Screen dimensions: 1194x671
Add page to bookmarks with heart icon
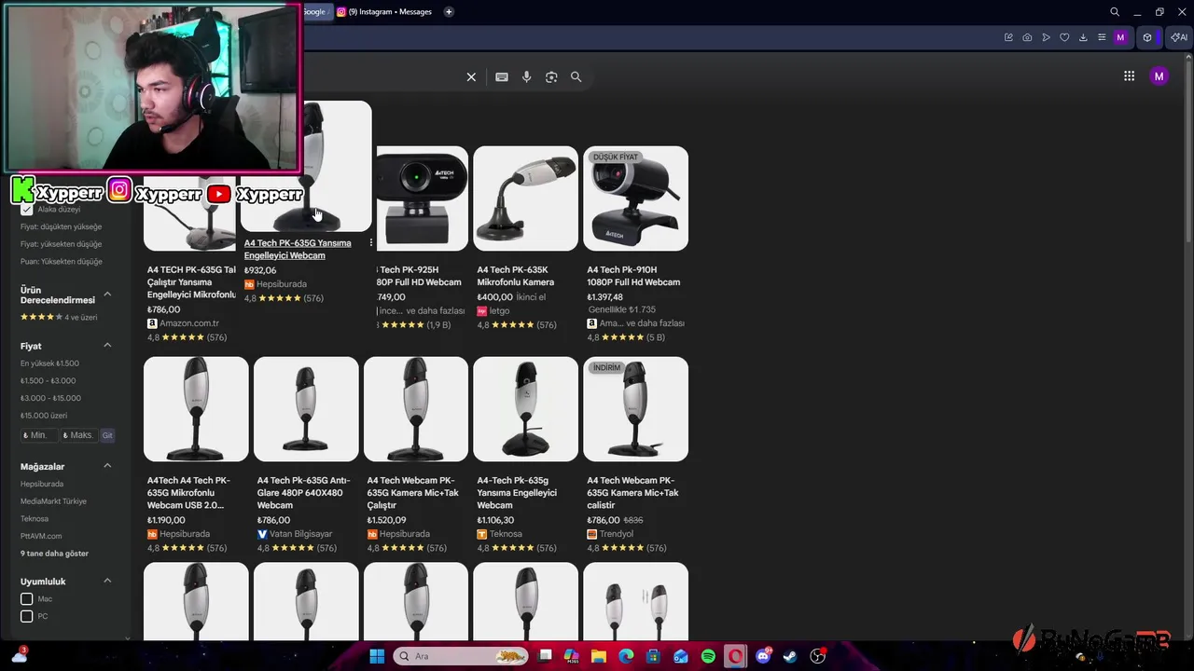pyautogui.click(x=1064, y=37)
